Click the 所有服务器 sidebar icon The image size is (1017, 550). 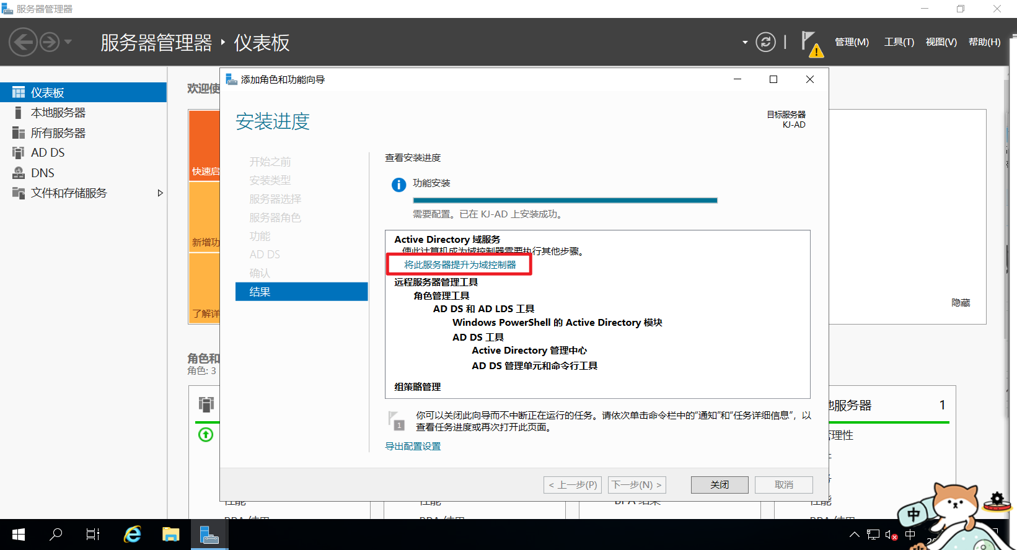pyautogui.click(x=19, y=133)
